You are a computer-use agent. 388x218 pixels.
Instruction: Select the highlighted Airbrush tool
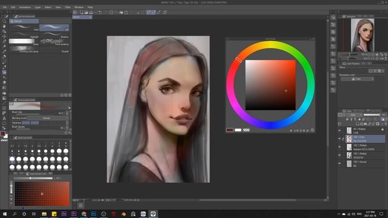[x=4, y=73]
